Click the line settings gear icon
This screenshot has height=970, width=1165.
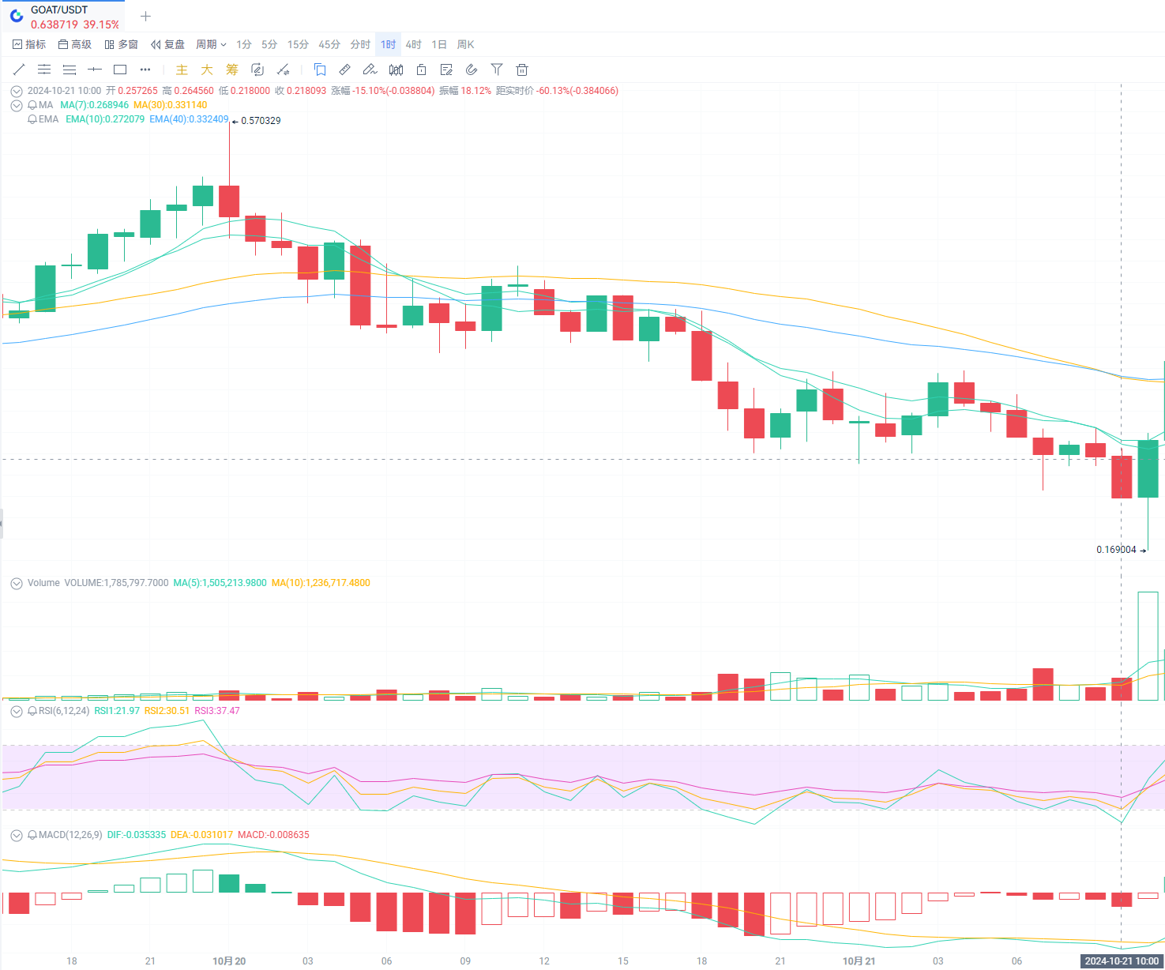coord(283,70)
